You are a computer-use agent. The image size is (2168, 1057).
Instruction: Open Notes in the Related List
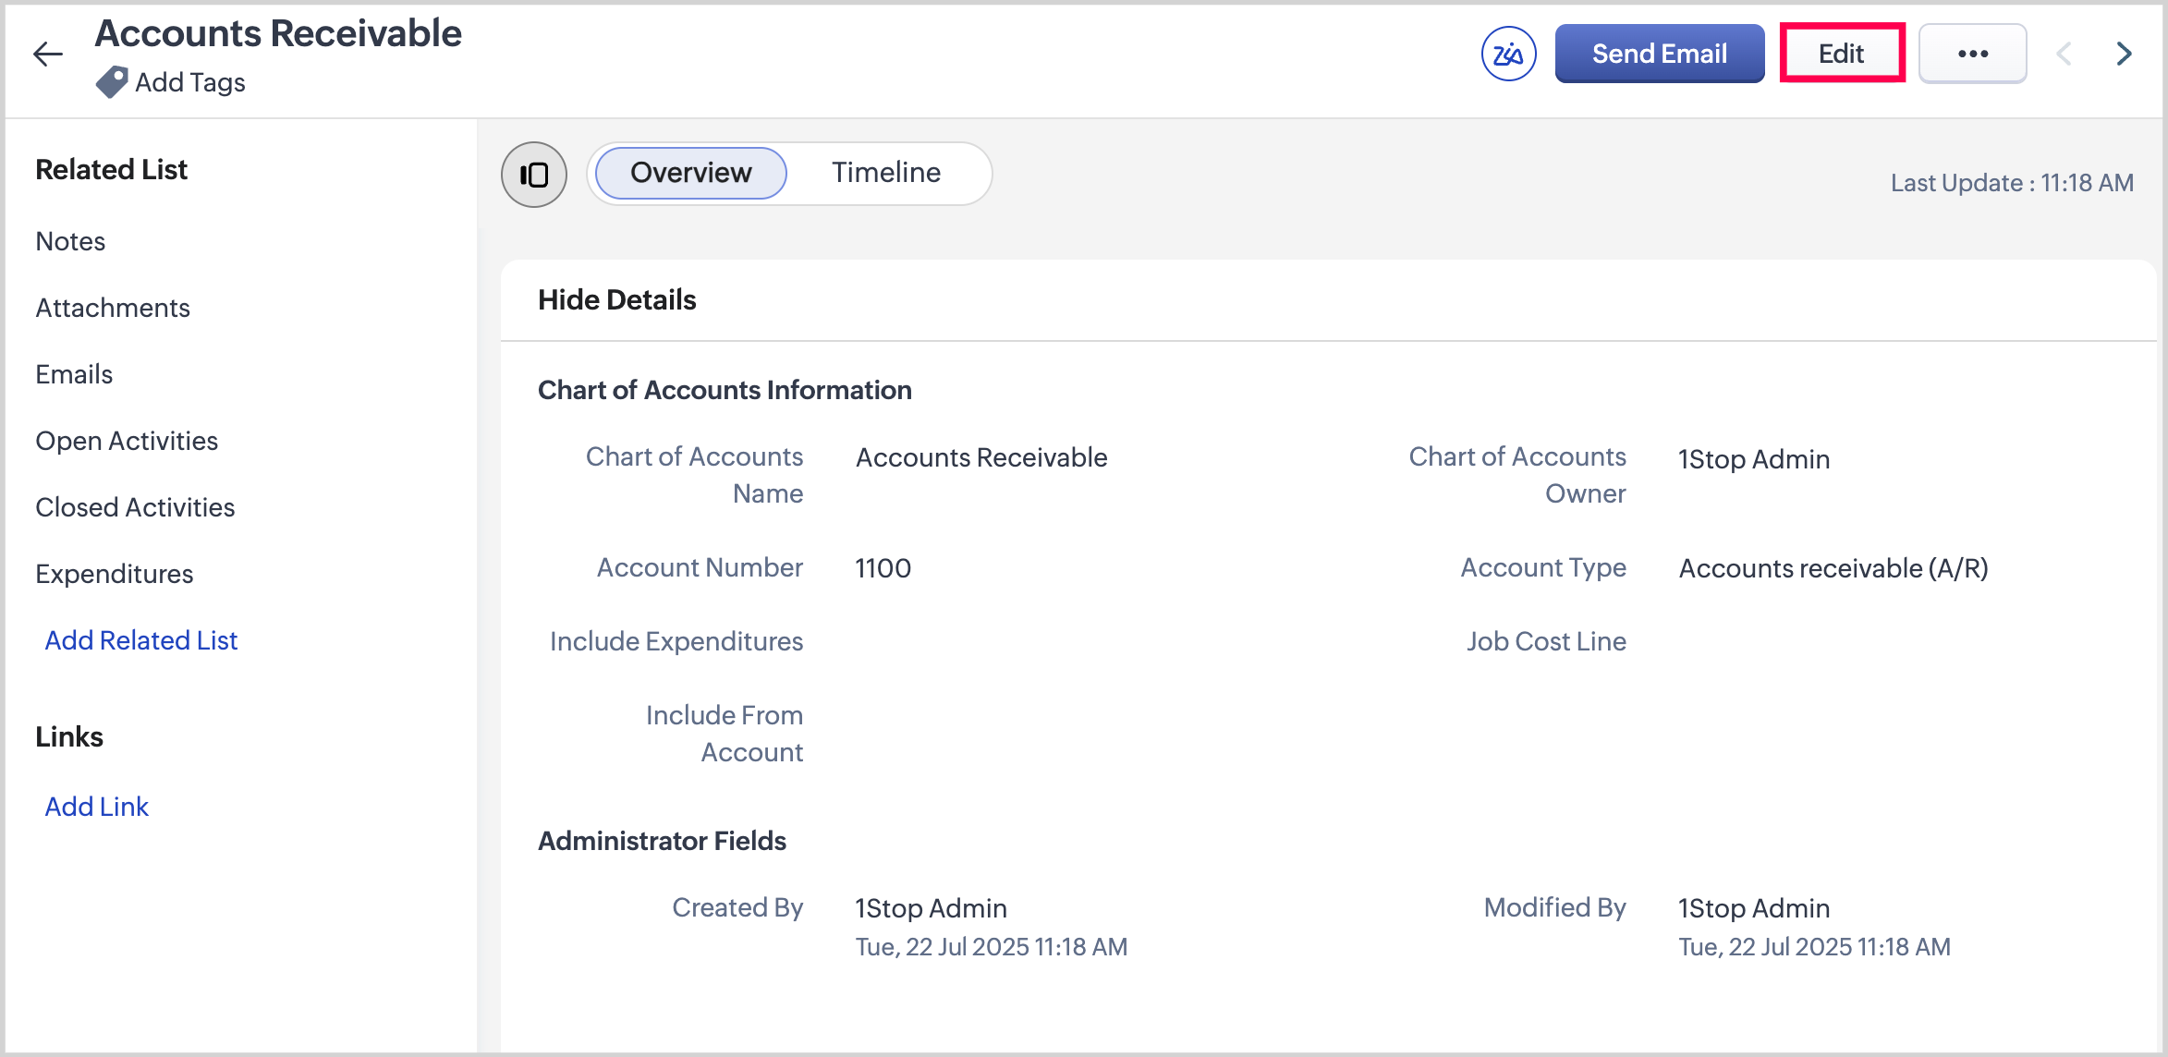click(x=70, y=241)
